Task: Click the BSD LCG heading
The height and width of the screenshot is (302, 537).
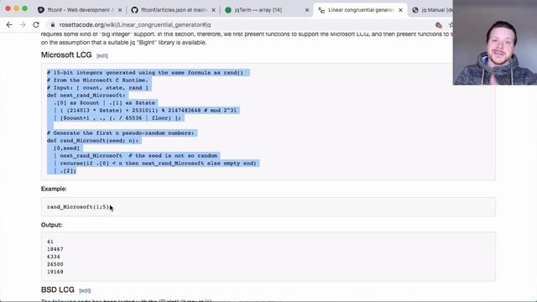Action: 58,289
